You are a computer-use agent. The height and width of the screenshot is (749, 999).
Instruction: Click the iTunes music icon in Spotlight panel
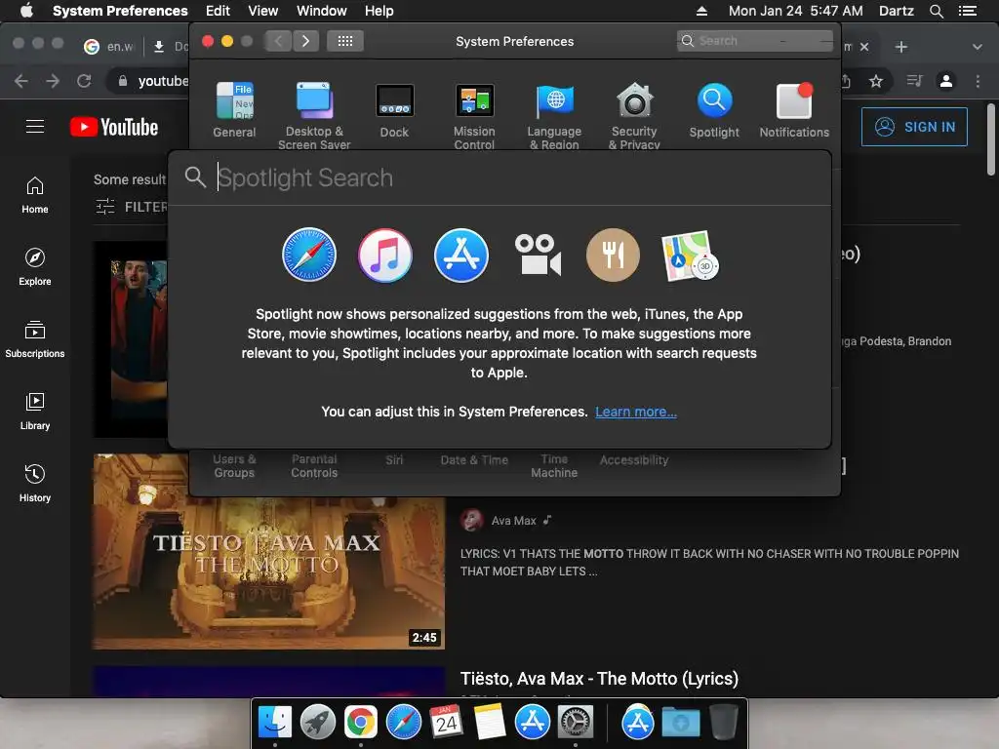384,255
